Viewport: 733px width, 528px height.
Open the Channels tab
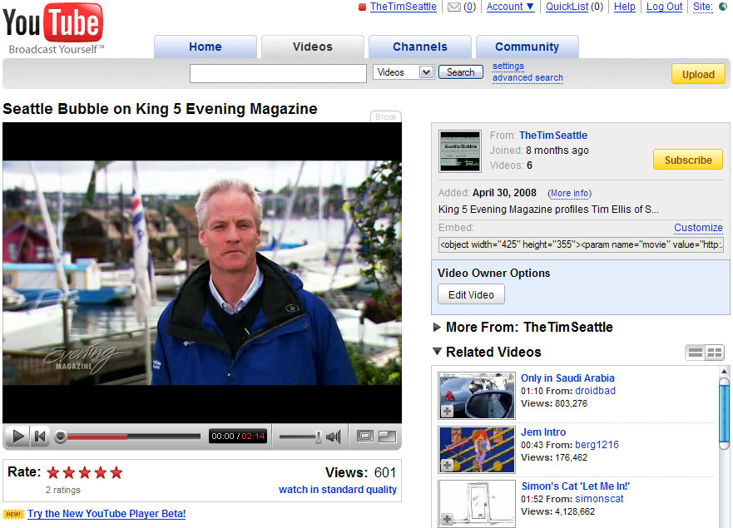[x=420, y=47]
